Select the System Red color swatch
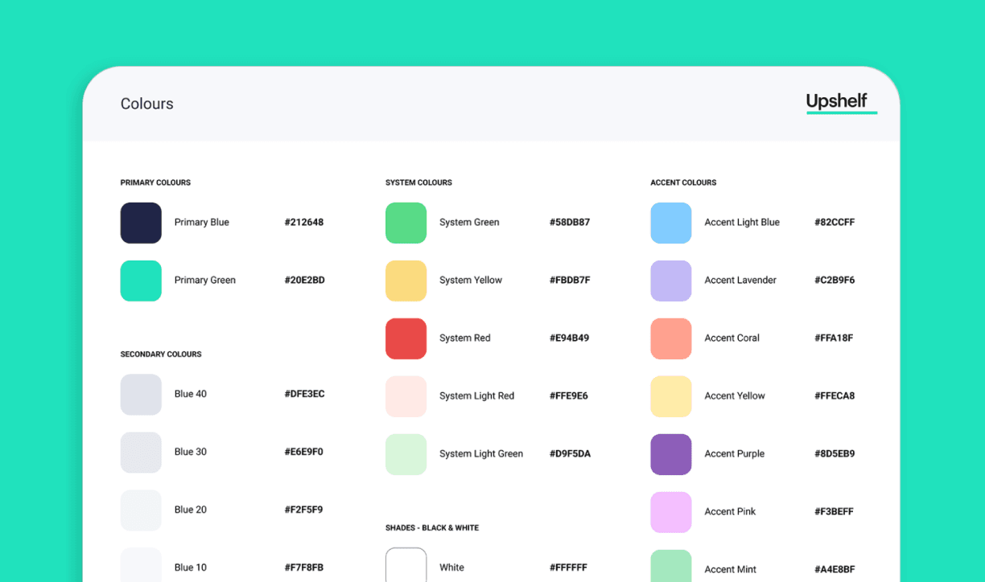Image resolution: width=985 pixels, height=582 pixels. 406,338
